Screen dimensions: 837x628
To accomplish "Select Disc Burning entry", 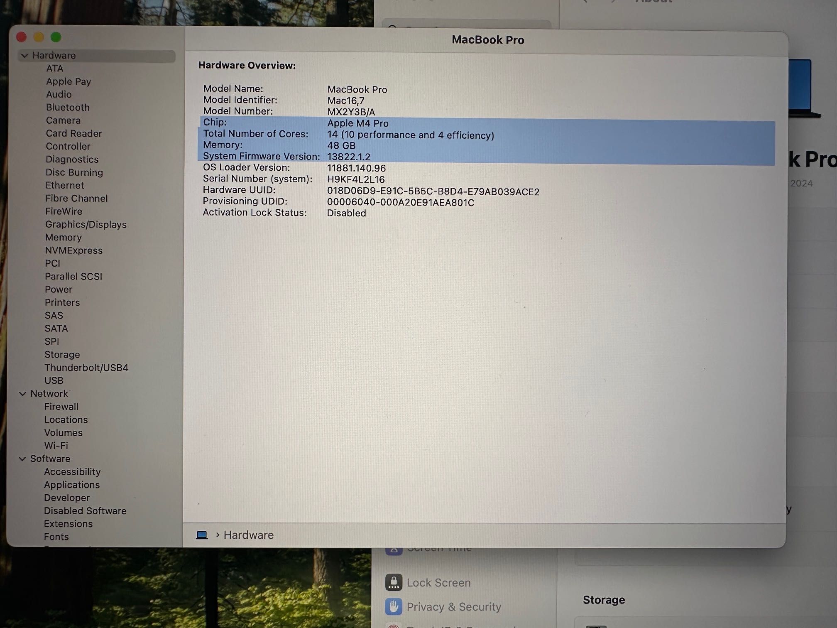I will tap(74, 172).
